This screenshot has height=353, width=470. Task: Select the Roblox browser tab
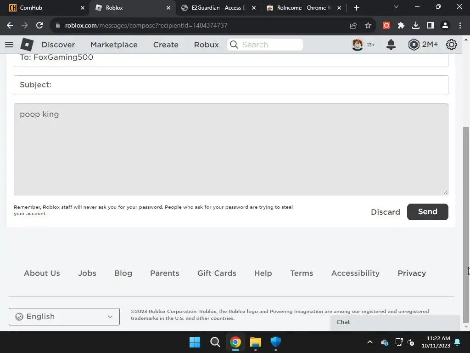132,8
